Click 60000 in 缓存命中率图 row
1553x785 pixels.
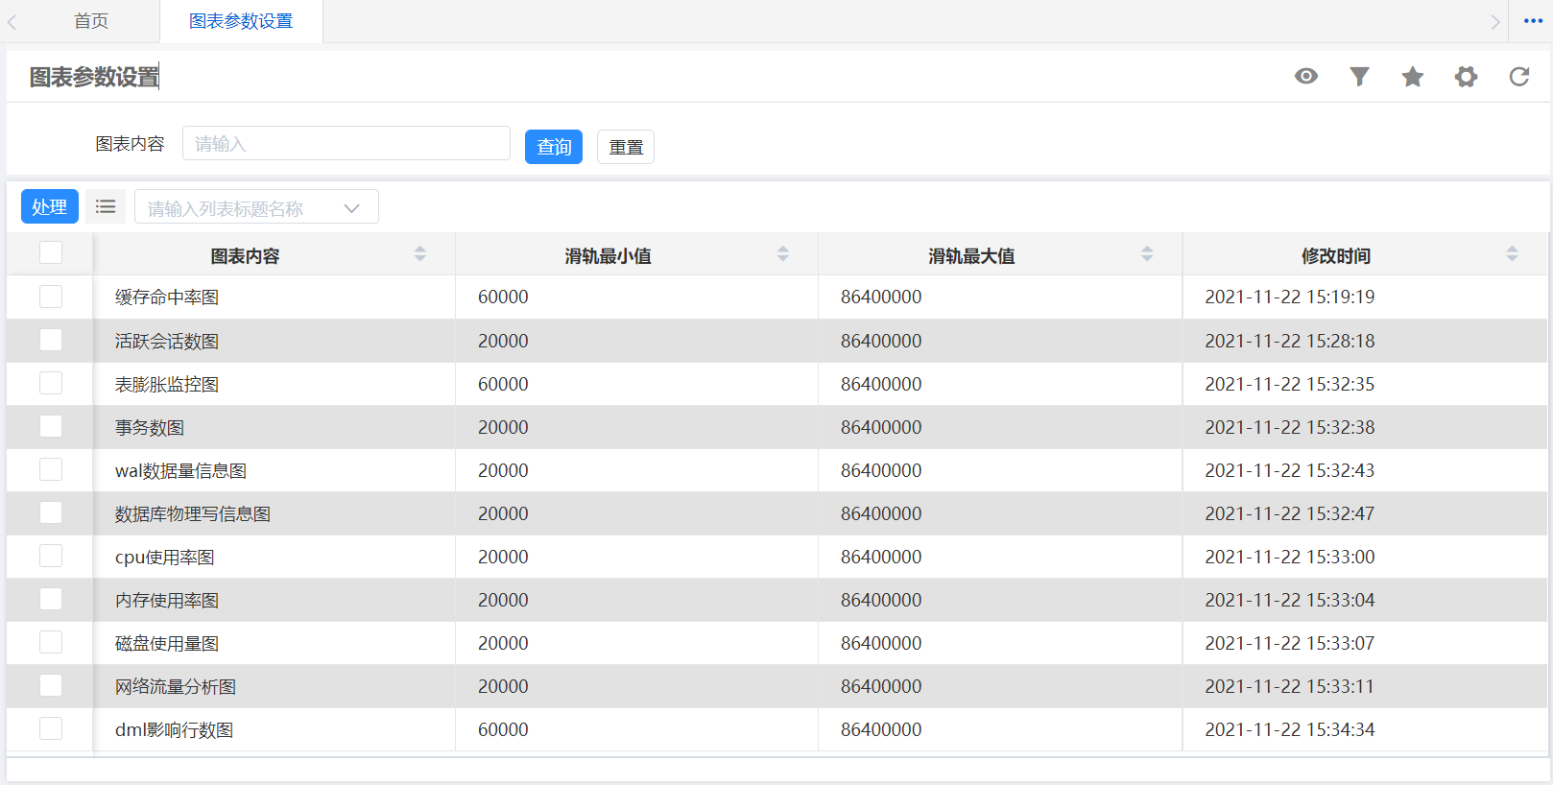click(x=503, y=297)
